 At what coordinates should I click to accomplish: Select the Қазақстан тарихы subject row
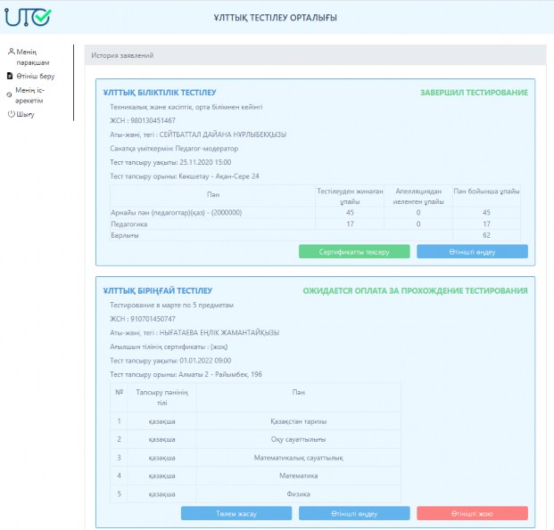tap(297, 421)
